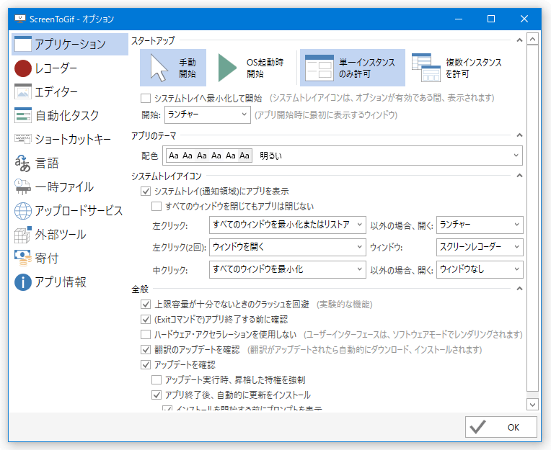Maximize the options window

[x=491, y=19]
